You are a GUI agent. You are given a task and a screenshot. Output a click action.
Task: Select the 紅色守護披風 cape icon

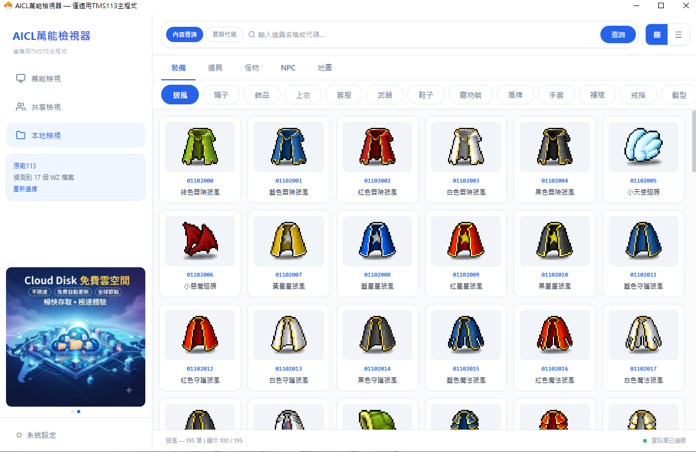click(200, 334)
